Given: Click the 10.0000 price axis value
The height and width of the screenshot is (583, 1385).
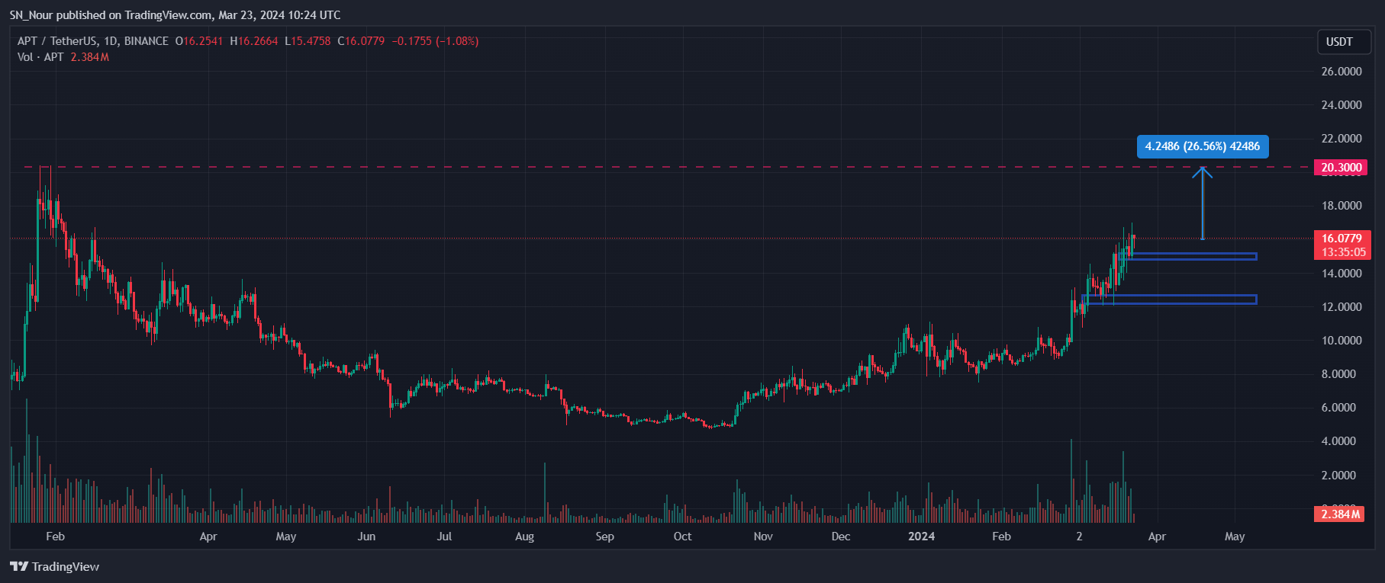Looking at the screenshot, I should pos(1342,340).
